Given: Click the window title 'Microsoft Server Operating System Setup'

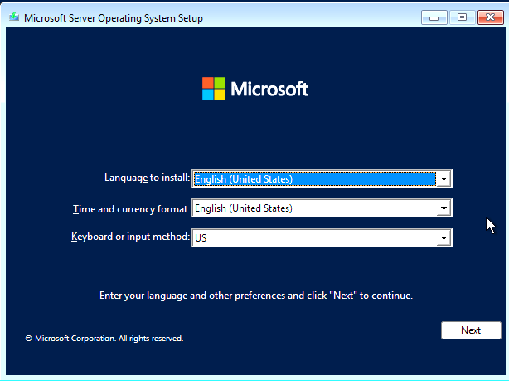Looking at the screenshot, I should click(114, 18).
